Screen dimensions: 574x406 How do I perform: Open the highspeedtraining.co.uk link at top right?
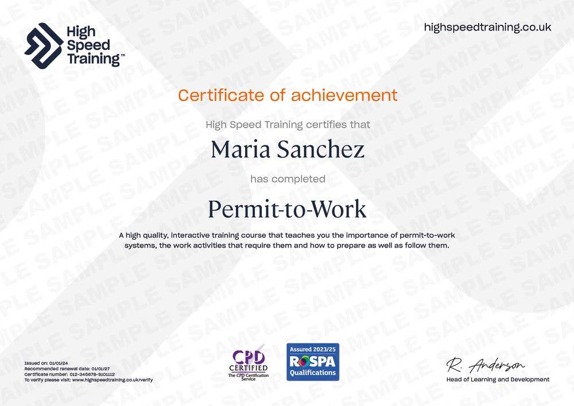[487, 28]
